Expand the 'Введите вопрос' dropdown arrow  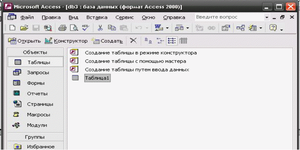267,17
